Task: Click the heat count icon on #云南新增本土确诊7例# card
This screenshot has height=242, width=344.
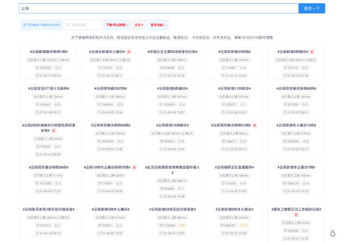Action: (285, 183)
